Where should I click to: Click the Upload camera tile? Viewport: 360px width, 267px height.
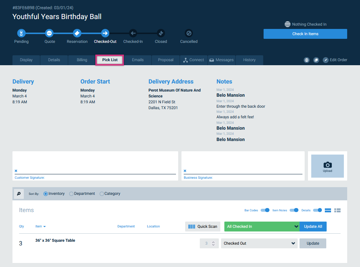(x=327, y=166)
